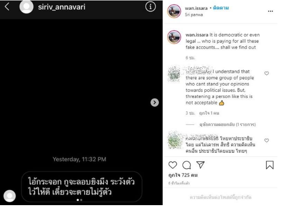Advance to the next image with carousel arrow

pos(155,102)
